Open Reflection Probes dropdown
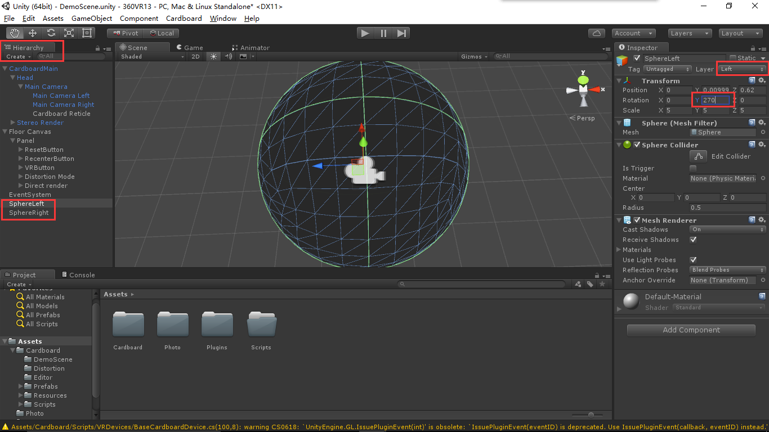769x432 pixels. (728, 270)
